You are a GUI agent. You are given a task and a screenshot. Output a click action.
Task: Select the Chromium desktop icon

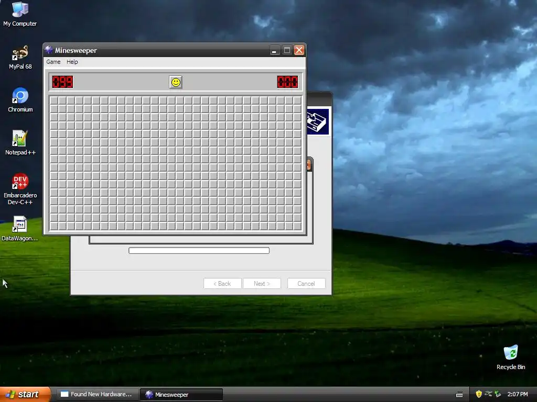click(20, 100)
